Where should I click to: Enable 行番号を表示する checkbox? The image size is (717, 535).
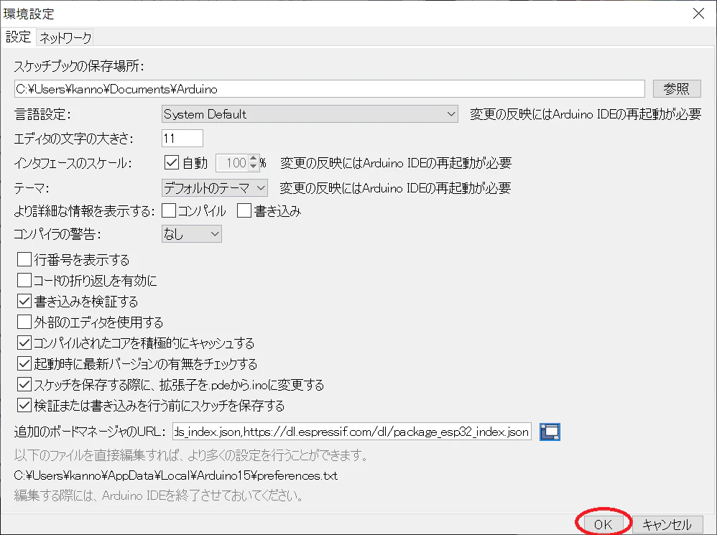pos(24,259)
